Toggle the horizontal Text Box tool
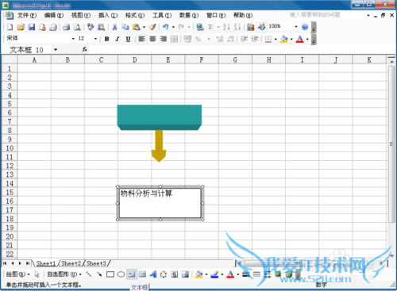 (132, 274)
